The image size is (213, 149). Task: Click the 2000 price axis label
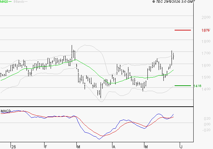pyautogui.click(x=206, y=17)
